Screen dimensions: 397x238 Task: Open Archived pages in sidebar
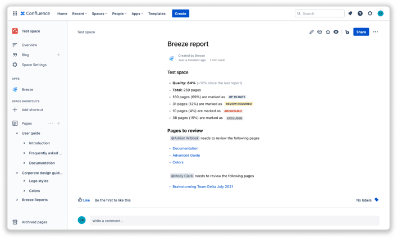click(x=34, y=222)
